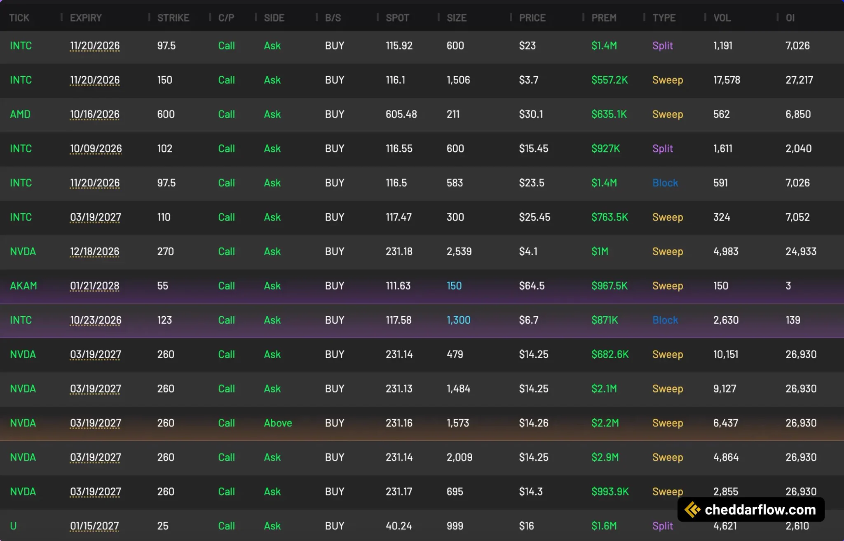The height and width of the screenshot is (541, 844).
Task: Click expiry date 10/23/2026
Action: pyautogui.click(x=96, y=320)
